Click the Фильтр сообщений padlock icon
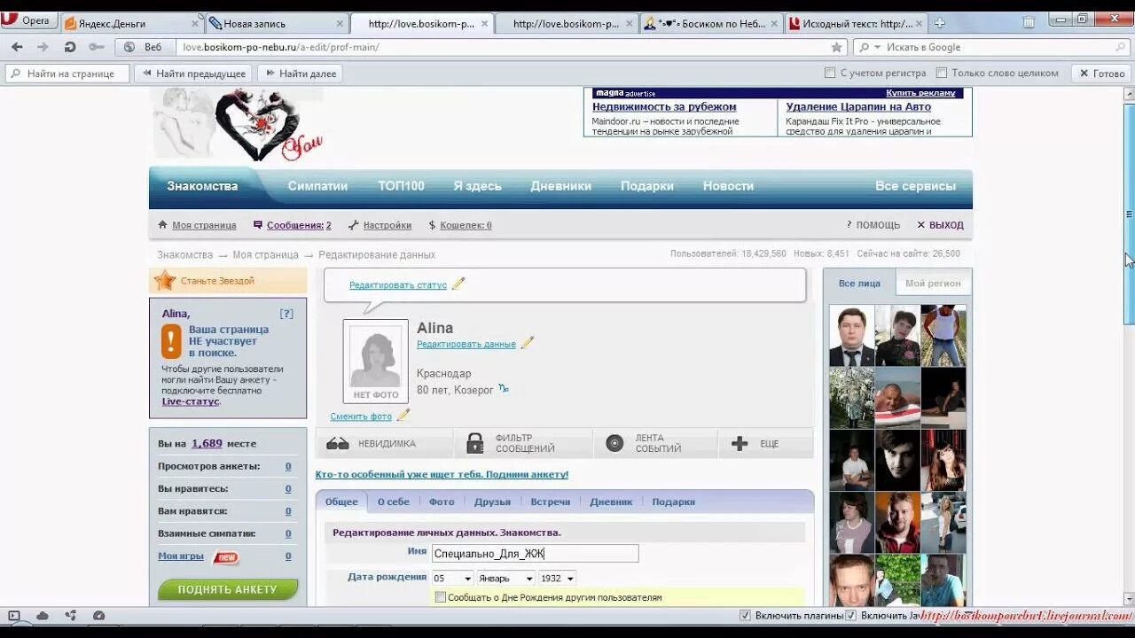Viewport: 1135px width, 638px height. tap(475, 443)
